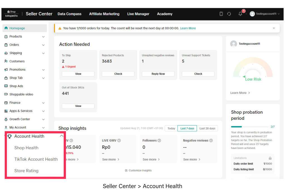The width and height of the screenshot is (285, 195).
Task: Click the Testingaccount11 avatar in header
Action: click(252, 14)
